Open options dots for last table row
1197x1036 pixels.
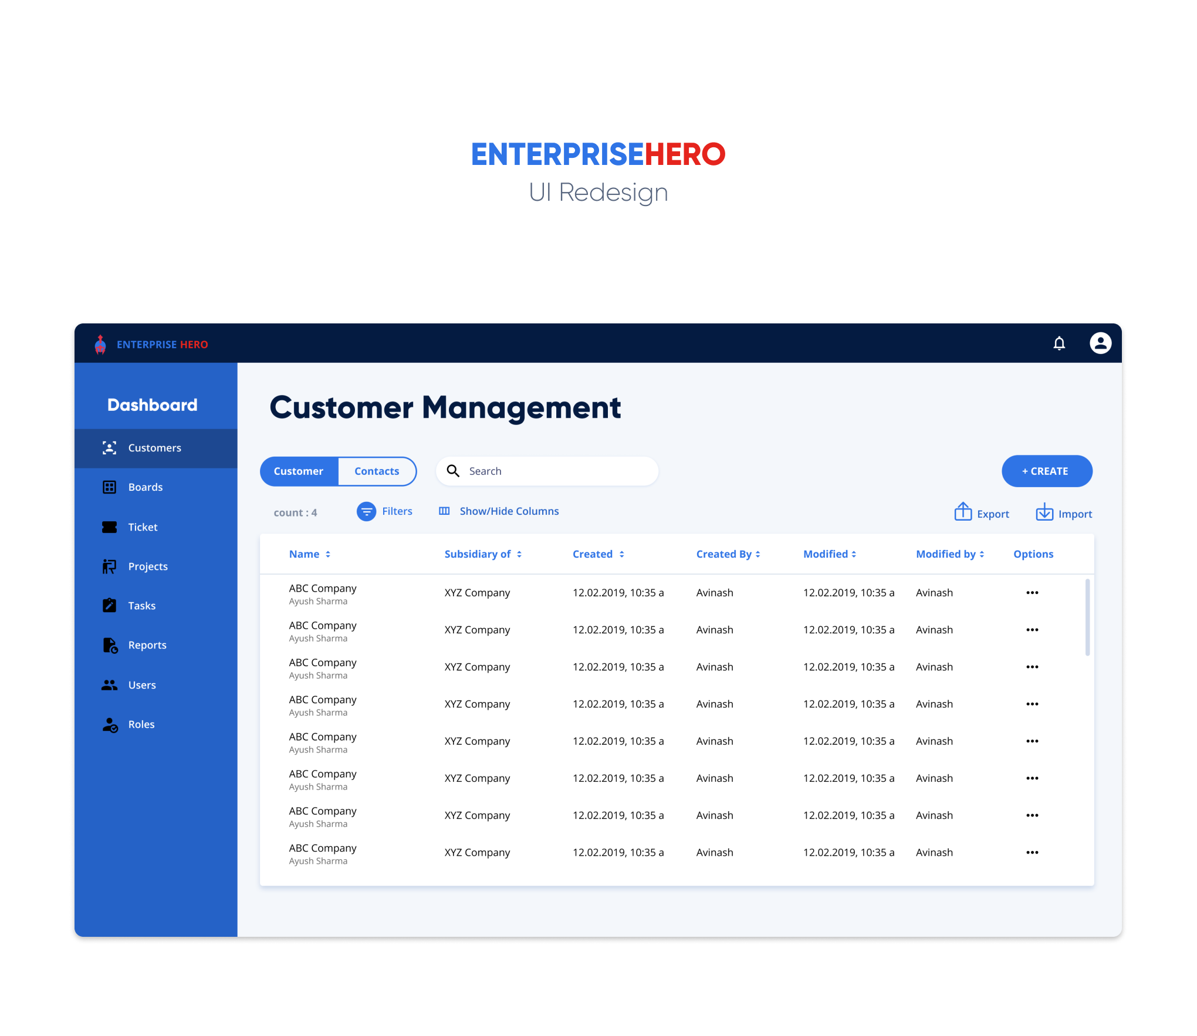pyautogui.click(x=1032, y=852)
